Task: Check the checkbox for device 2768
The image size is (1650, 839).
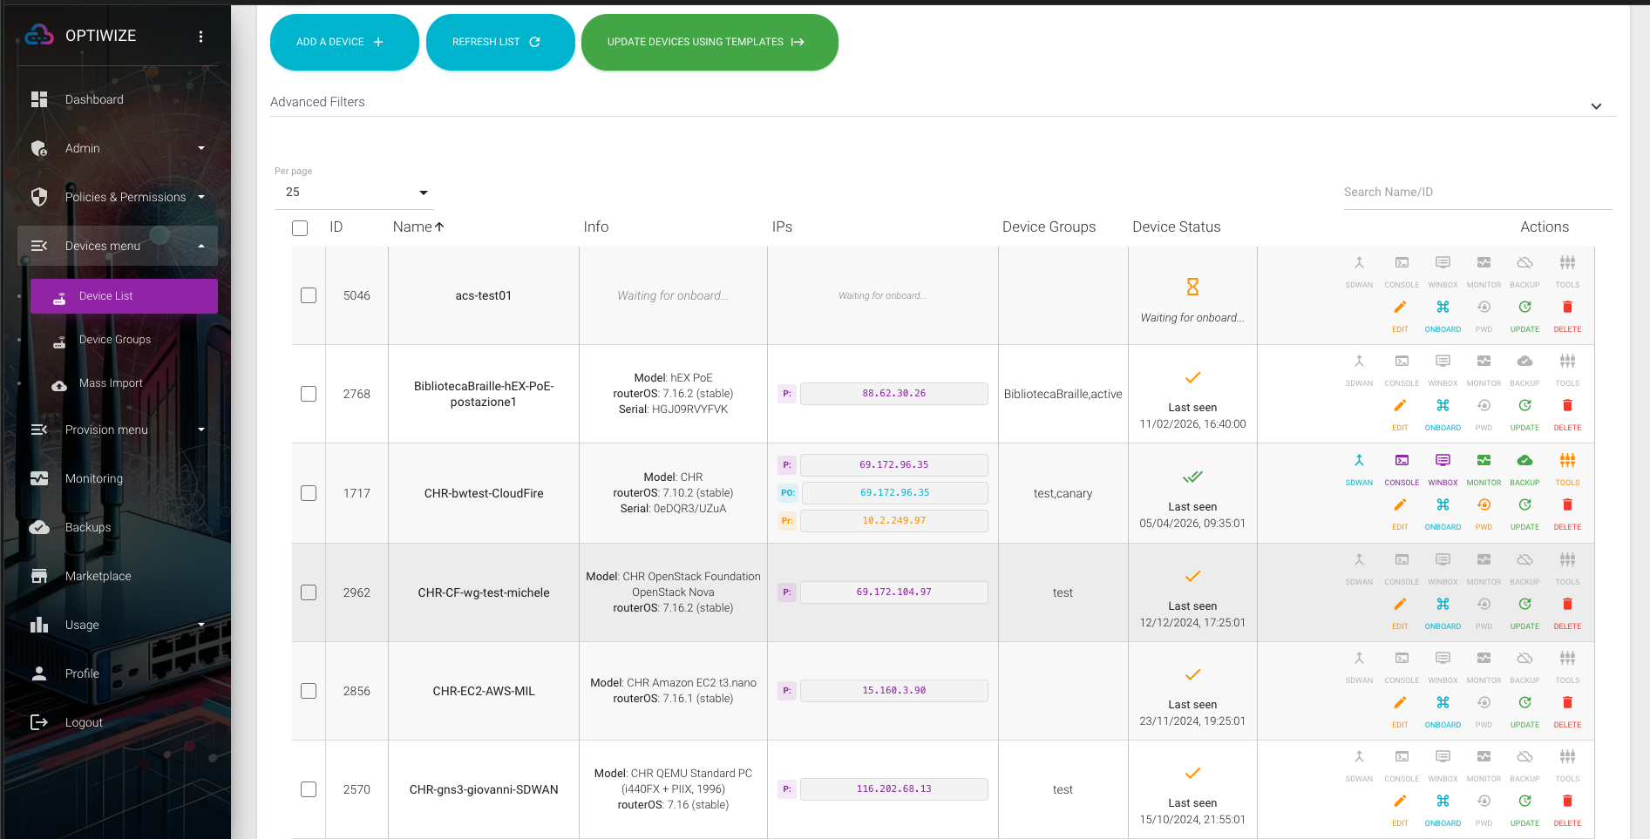Action: coord(309,394)
